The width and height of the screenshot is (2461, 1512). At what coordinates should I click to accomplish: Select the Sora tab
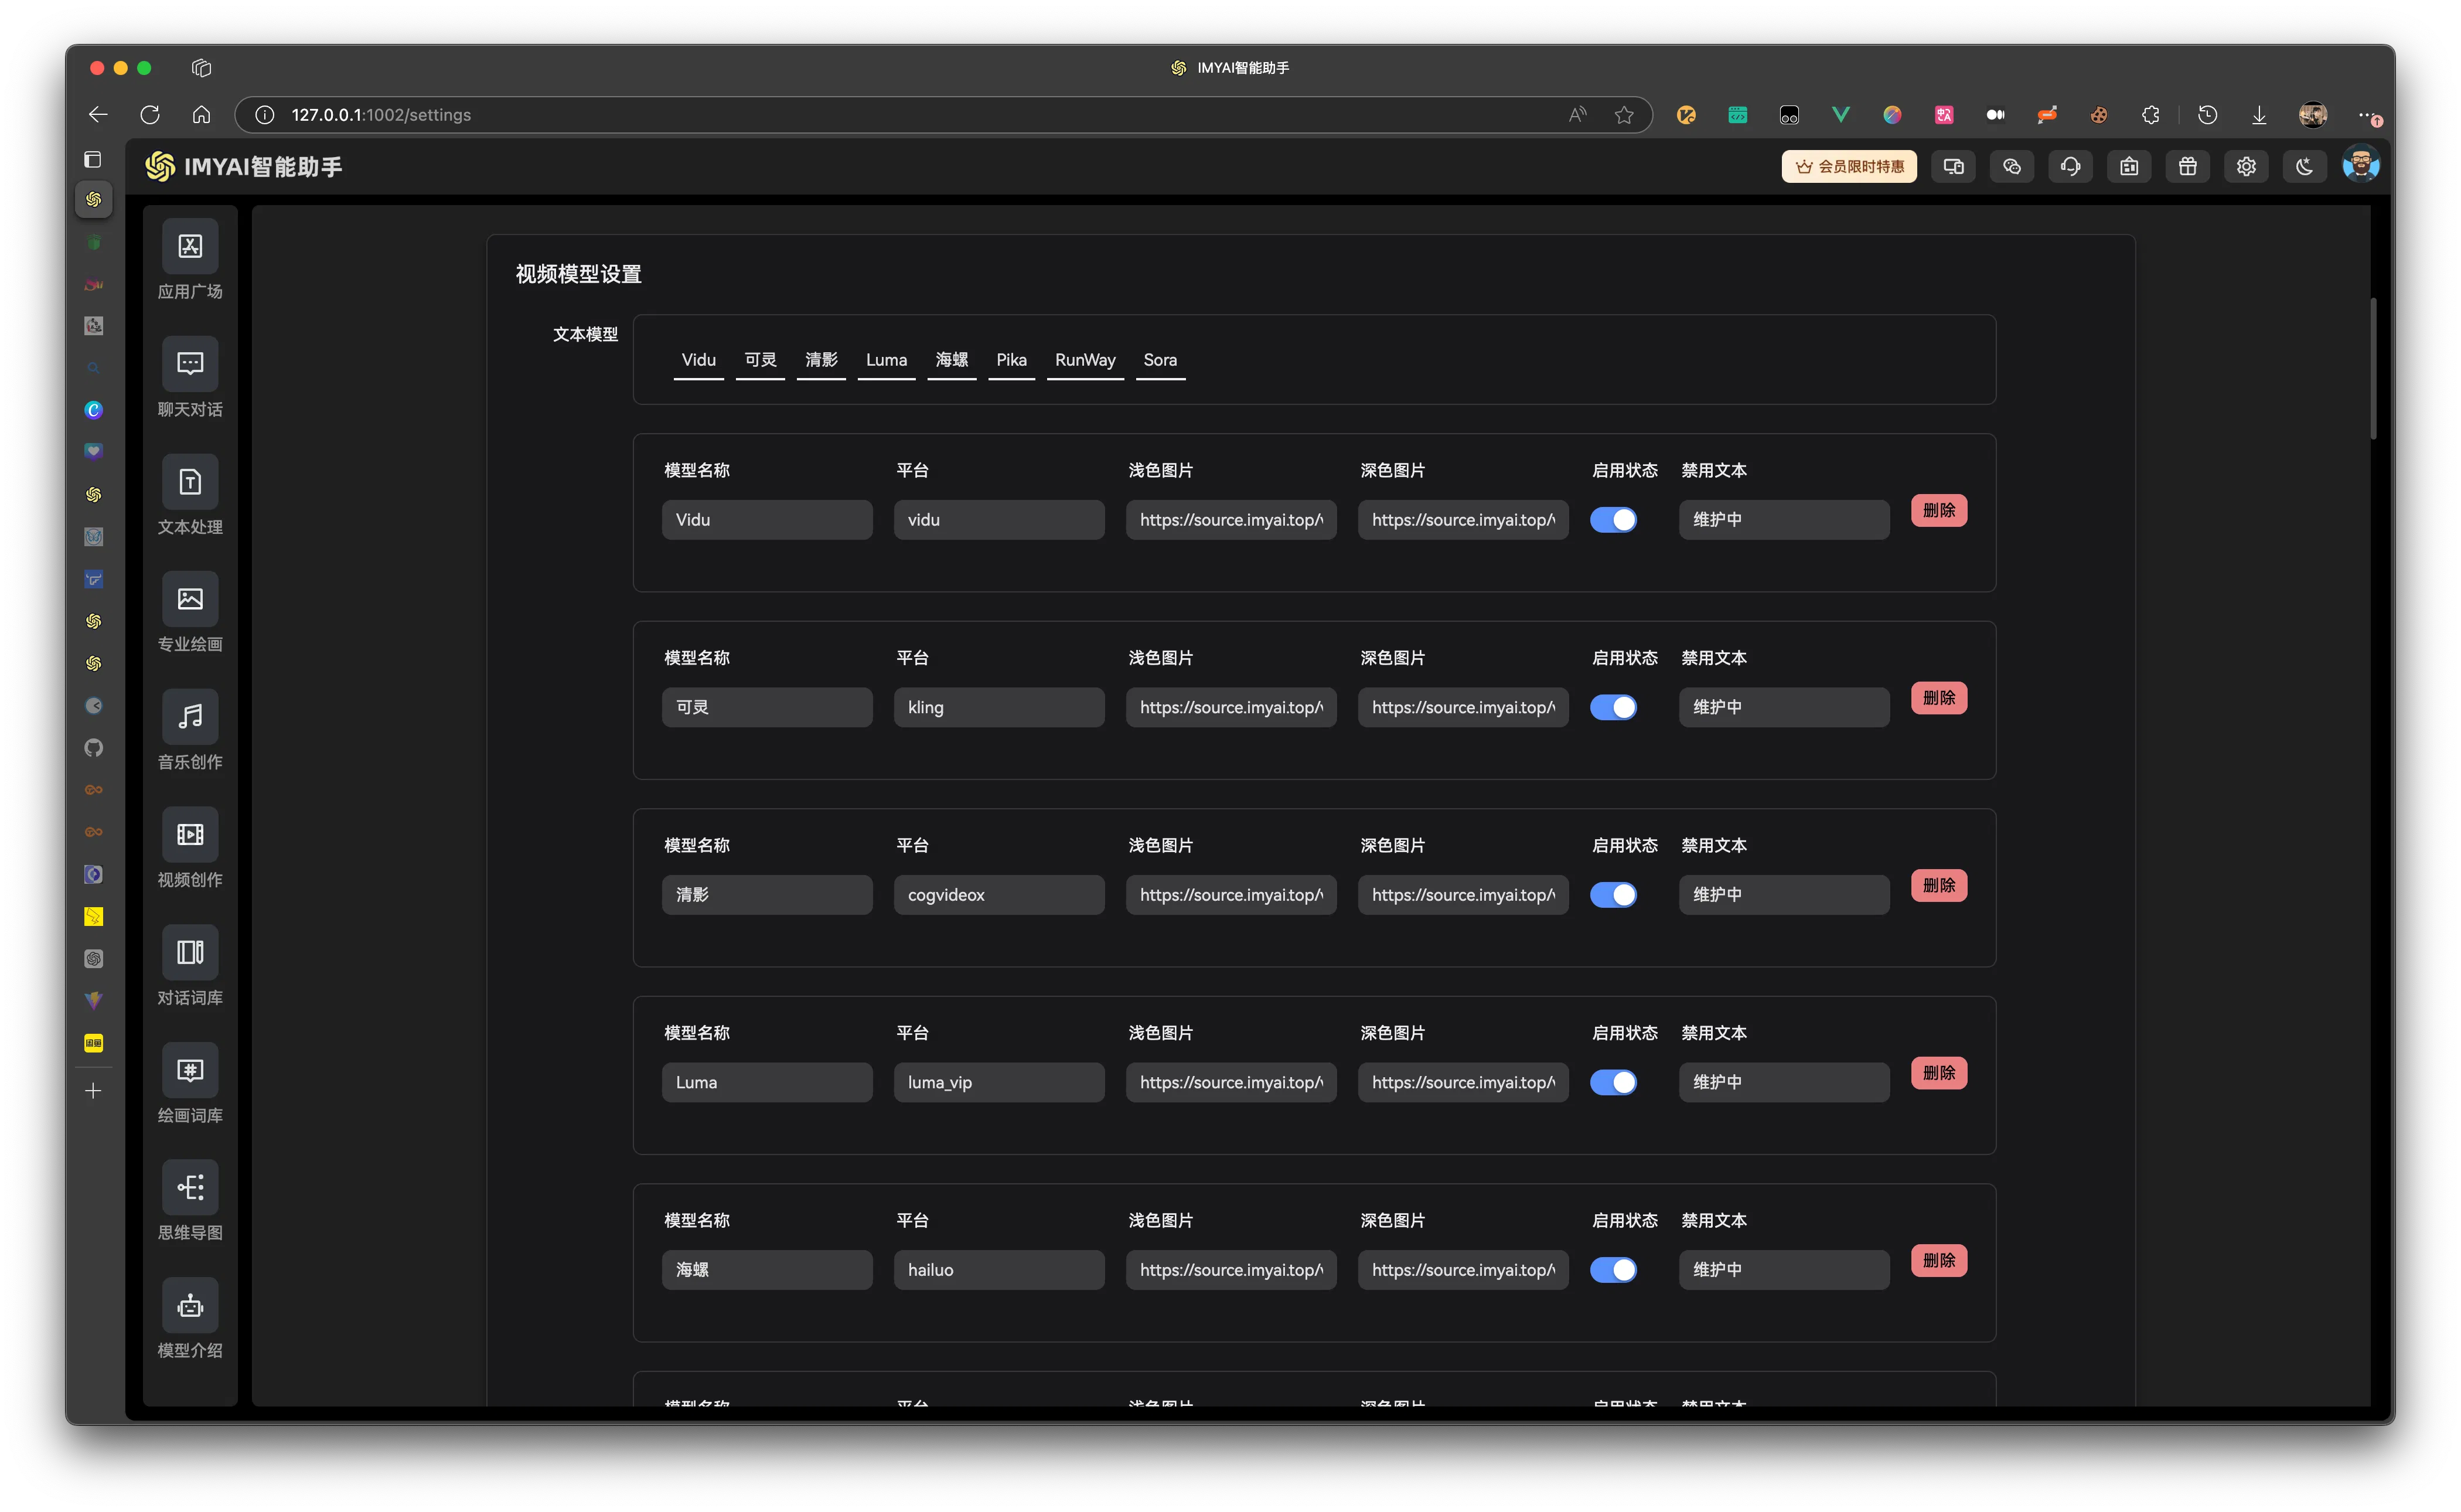coord(1160,360)
